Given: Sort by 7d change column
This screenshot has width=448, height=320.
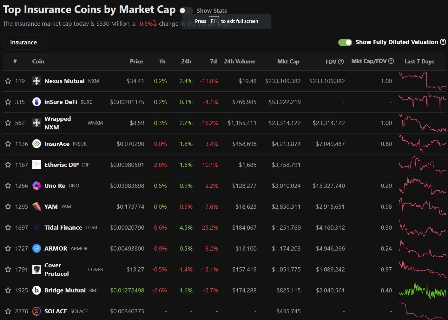Looking at the screenshot, I should (214, 62).
